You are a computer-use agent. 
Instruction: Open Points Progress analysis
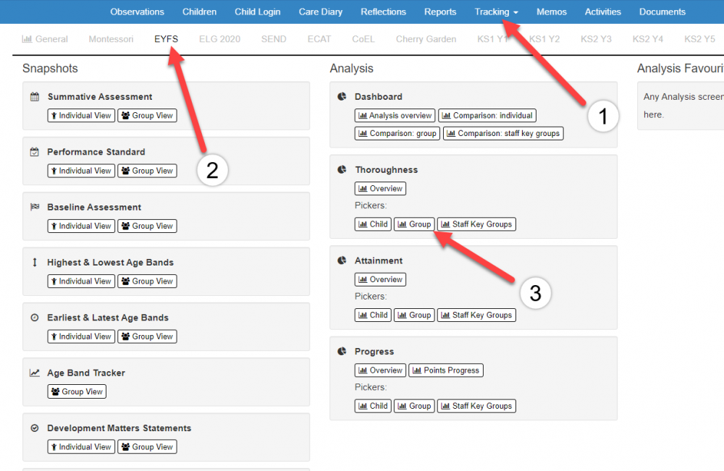point(446,370)
